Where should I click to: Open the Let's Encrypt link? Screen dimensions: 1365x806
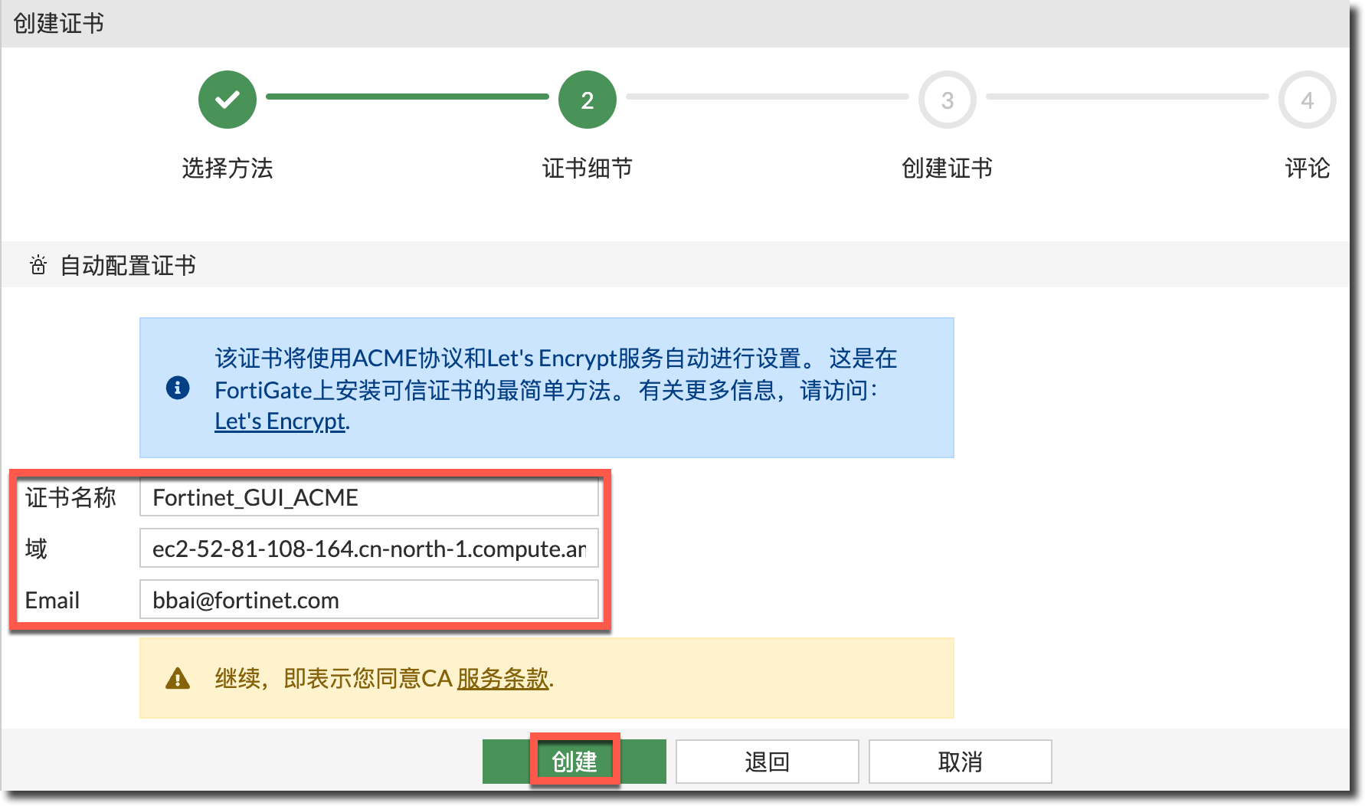(x=280, y=421)
